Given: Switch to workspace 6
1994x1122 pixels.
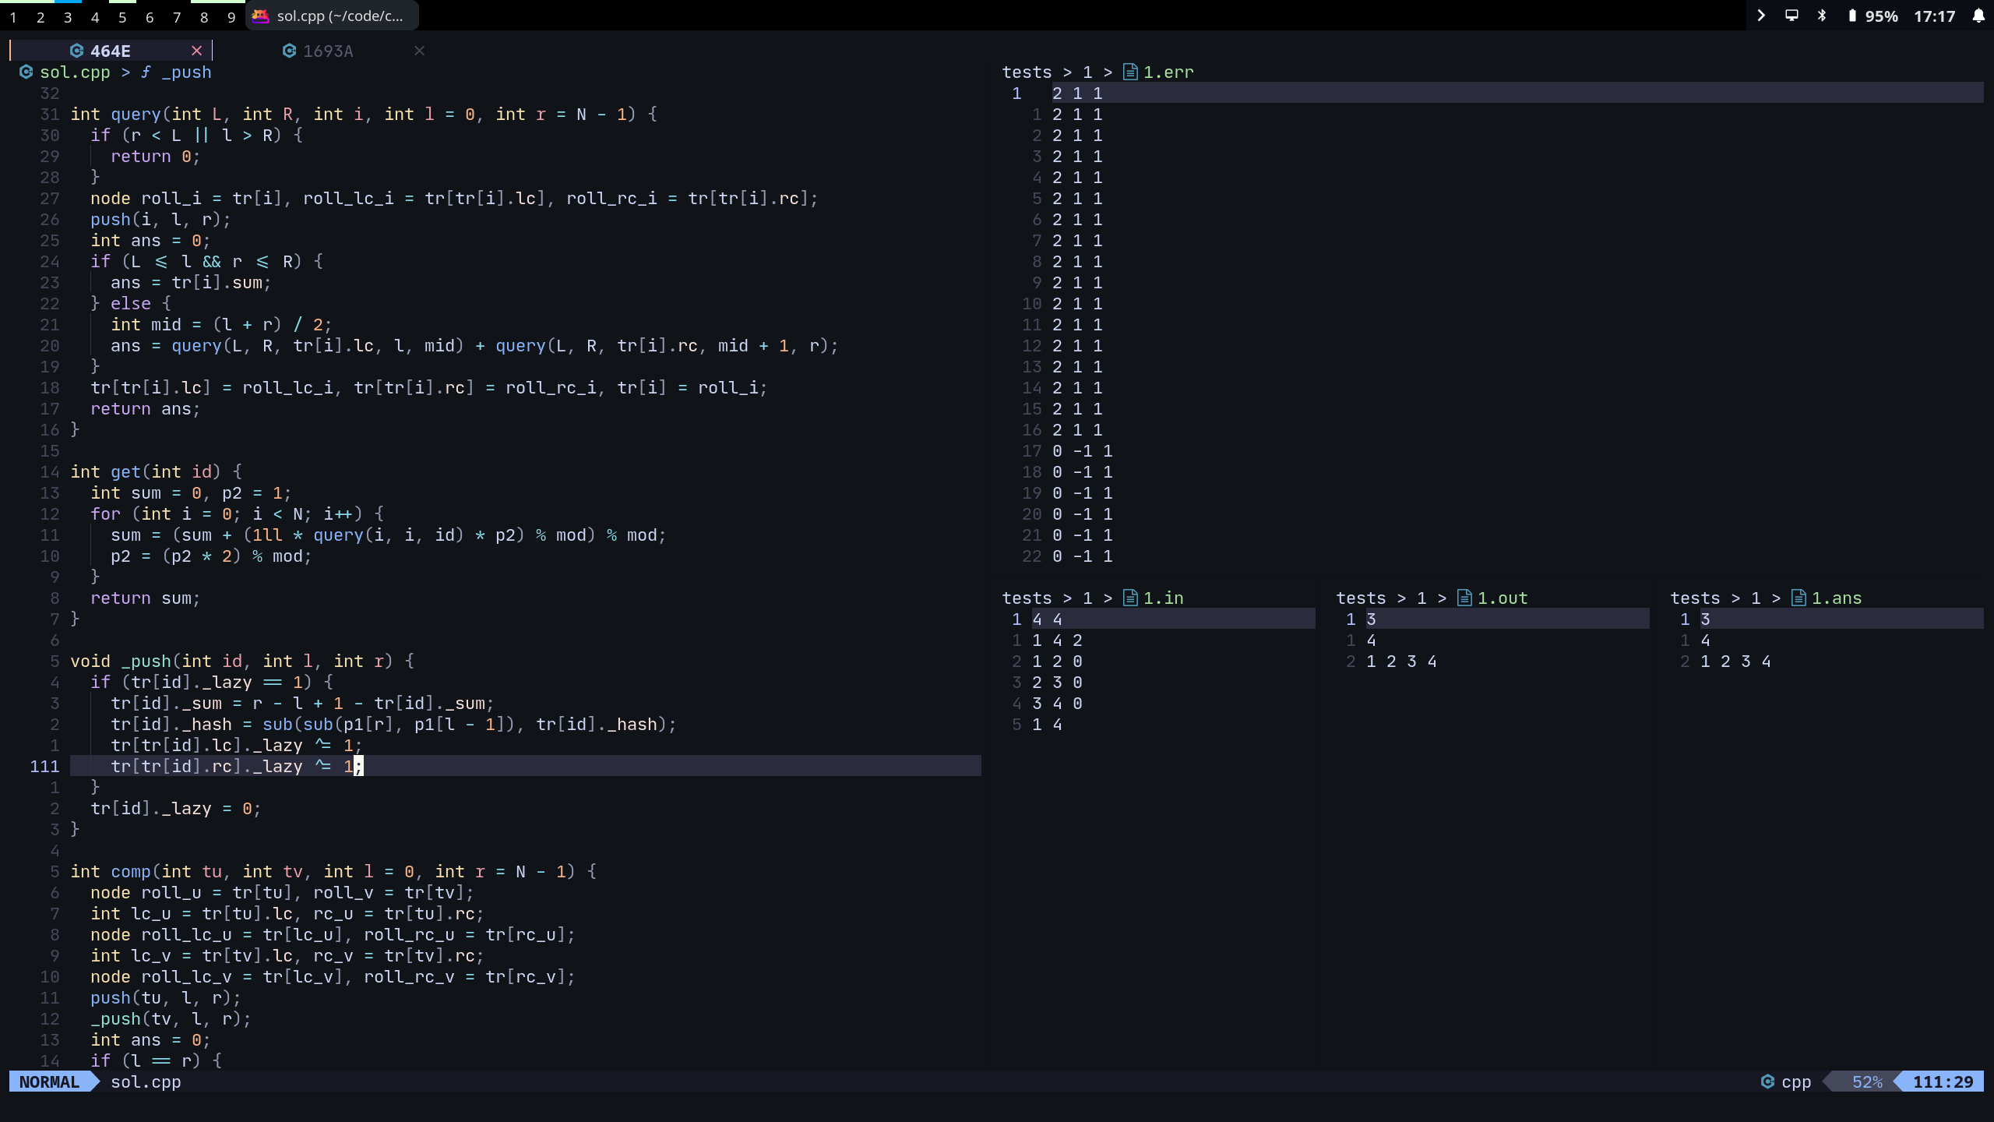Looking at the screenshot, I should pos(150,17).
